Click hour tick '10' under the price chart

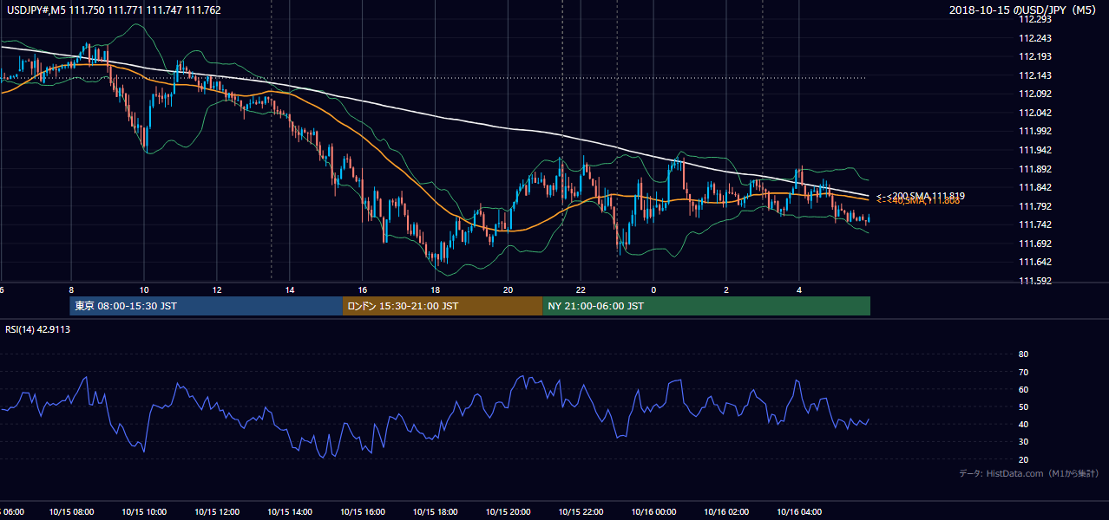(144, 290)
